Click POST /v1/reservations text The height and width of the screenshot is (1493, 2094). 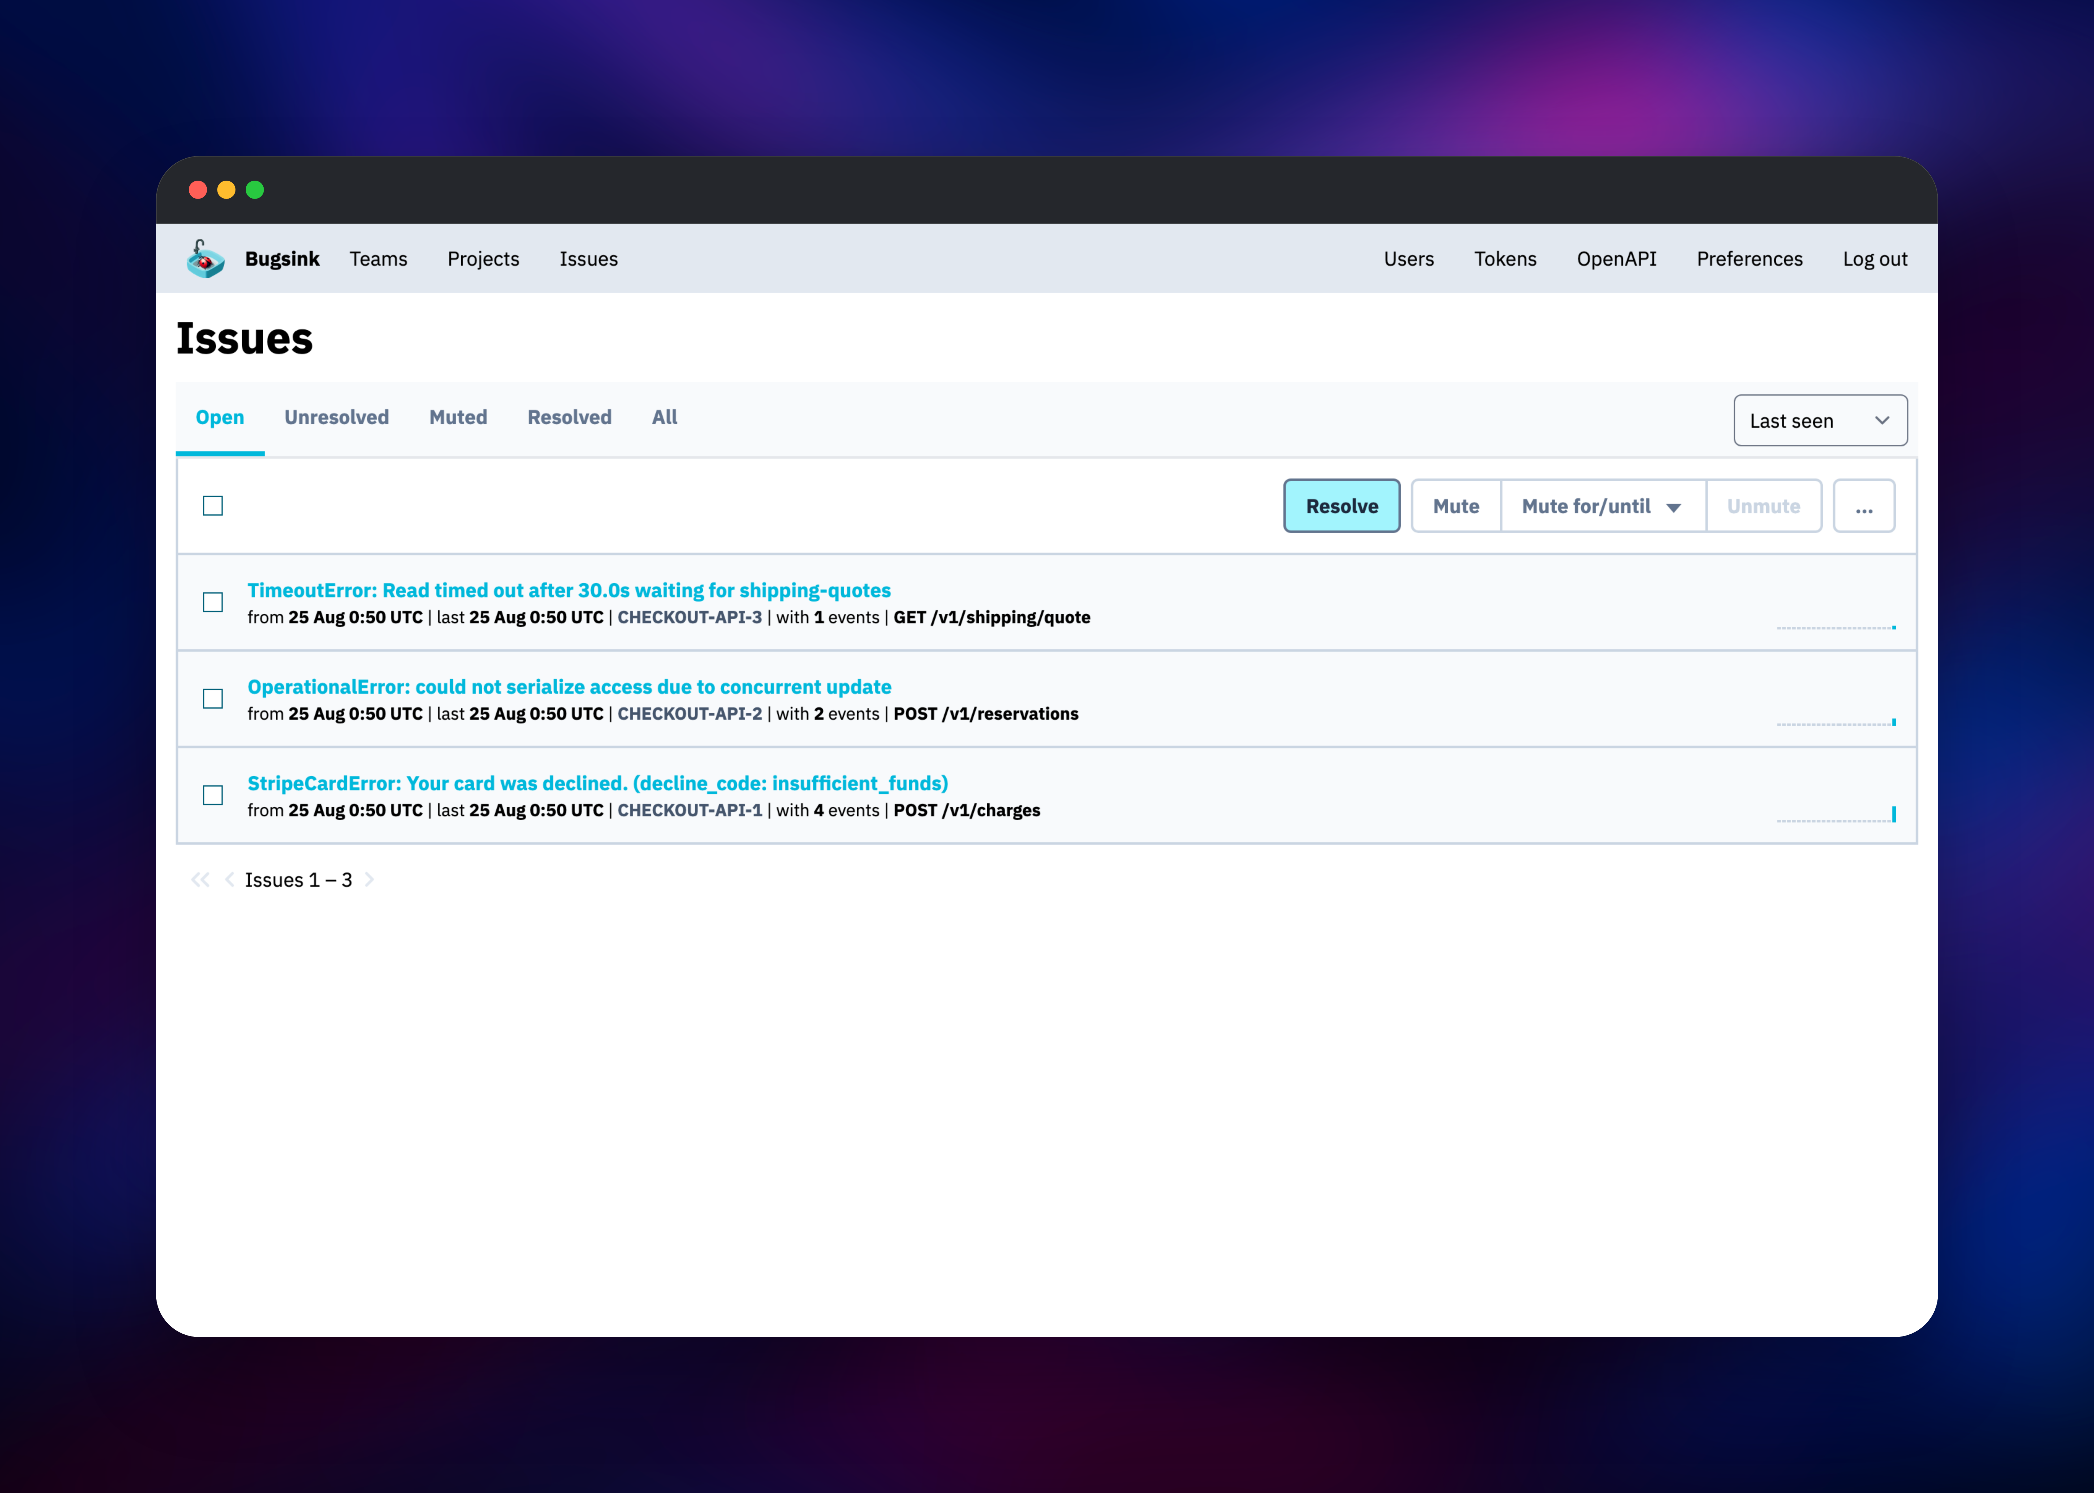coord(986,714)
